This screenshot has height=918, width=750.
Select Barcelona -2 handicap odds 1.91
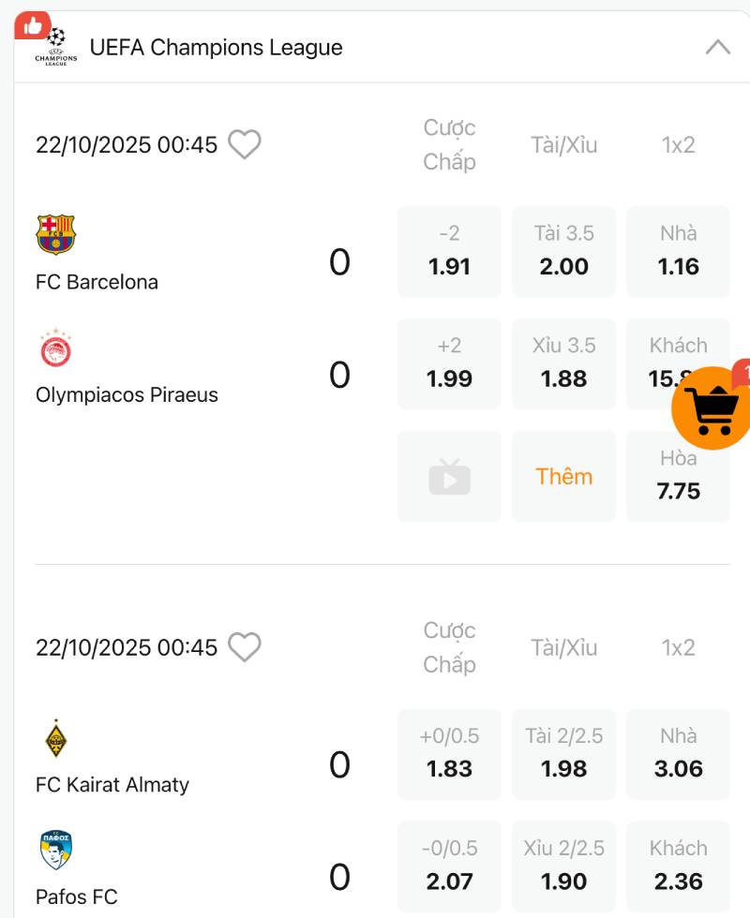[x=449, y=251]
